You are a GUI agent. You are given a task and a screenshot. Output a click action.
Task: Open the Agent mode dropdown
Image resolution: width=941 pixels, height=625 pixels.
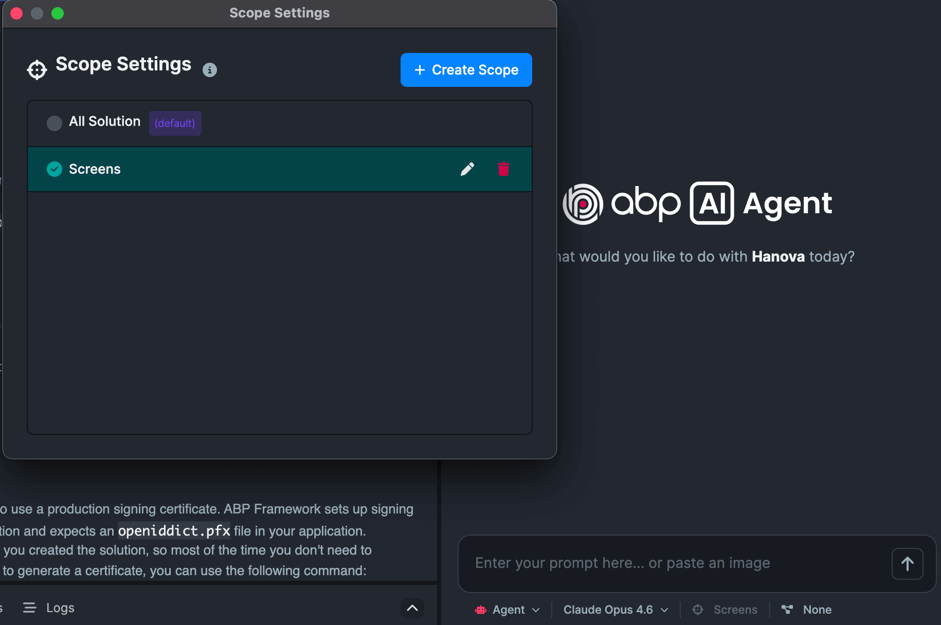click(508, 610)
